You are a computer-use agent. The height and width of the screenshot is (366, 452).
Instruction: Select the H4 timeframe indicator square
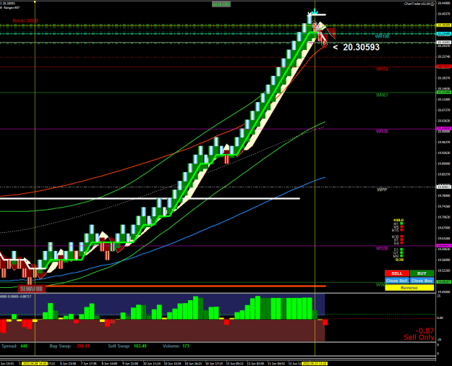pyautogui.click(x=401, y=243)
